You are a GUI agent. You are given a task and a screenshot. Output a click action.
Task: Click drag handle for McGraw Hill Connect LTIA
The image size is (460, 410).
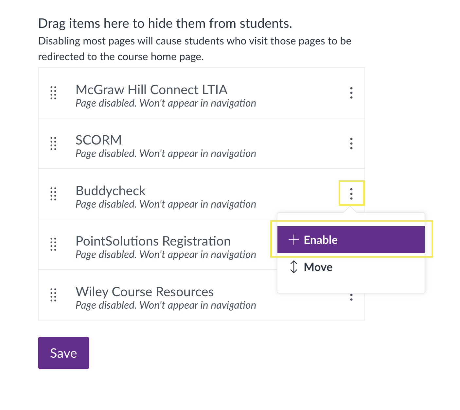coord(53,93)
